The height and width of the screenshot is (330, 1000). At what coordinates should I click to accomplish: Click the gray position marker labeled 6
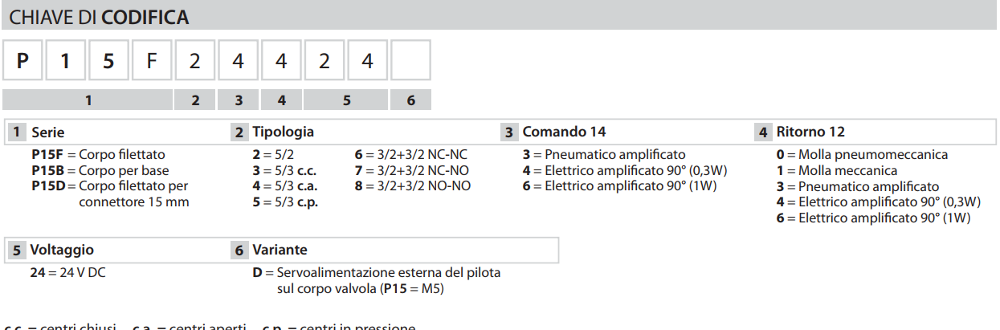point(410,100)
